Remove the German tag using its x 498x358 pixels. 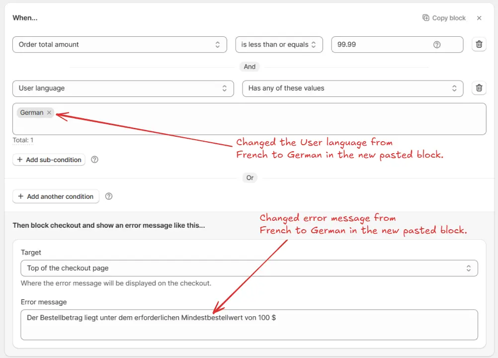pos(49,113)
